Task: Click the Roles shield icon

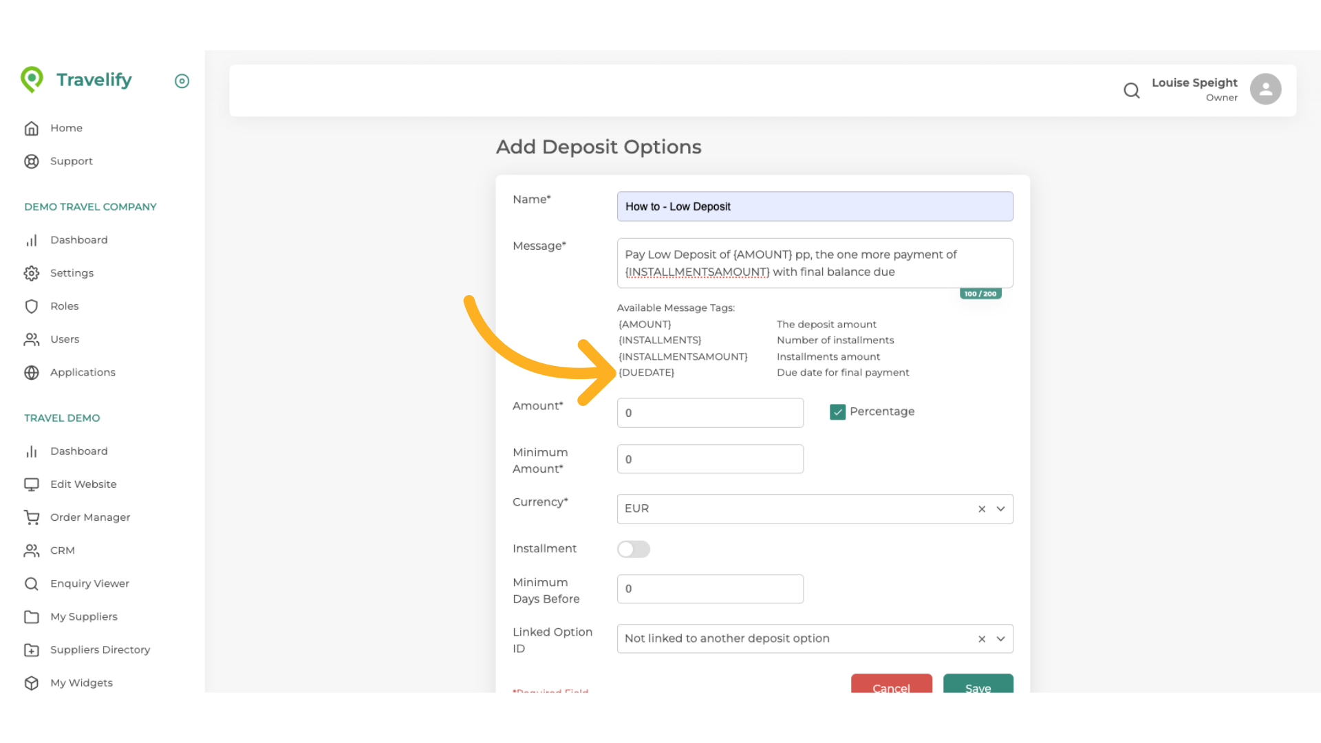Action: pyautogui.click(x=32, y=306)
